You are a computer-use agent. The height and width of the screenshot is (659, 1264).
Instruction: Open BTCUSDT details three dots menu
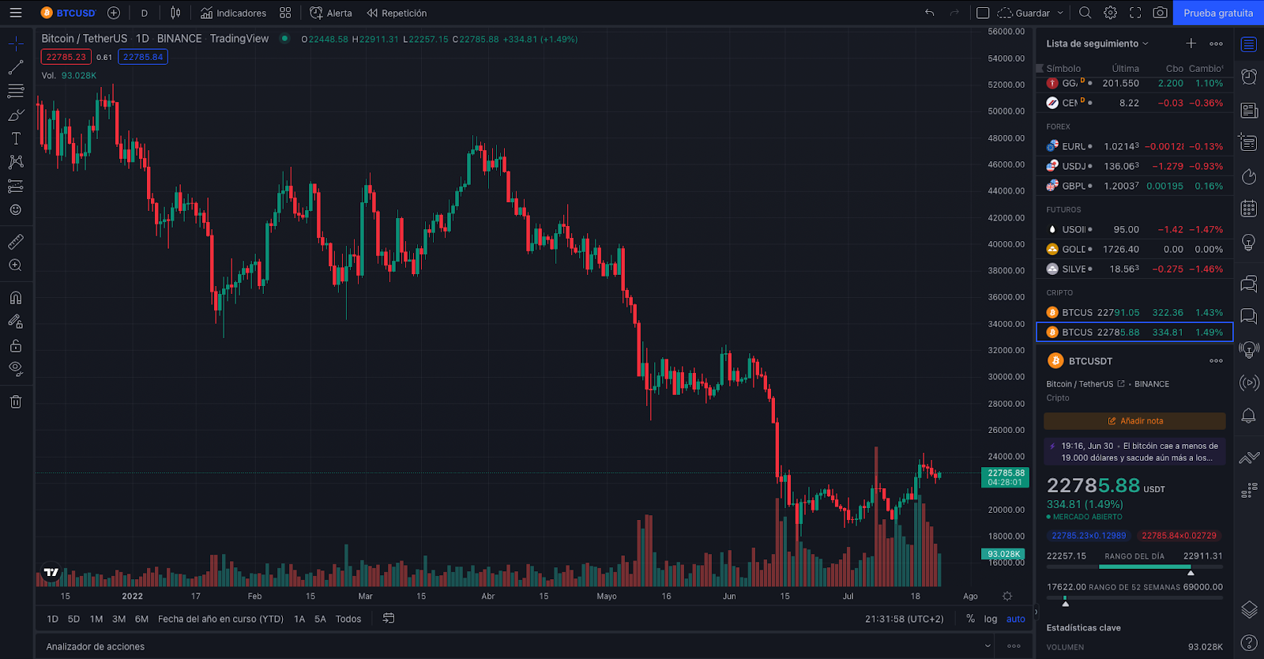(x=1217, y=361)
